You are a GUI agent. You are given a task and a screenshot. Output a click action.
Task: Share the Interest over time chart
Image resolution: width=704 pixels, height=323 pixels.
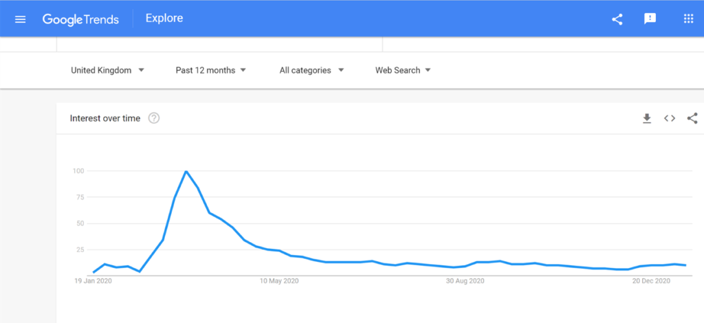pyautogui.click(x=692, y=118)
